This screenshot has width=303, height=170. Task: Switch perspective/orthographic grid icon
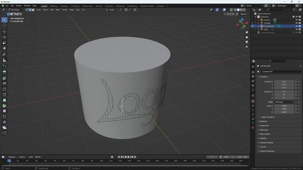[x=247, y=47]
